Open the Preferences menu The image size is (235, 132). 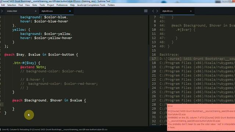62,5
